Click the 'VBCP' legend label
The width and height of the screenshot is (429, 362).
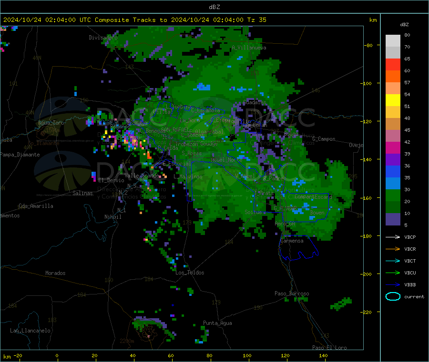click(x=410, y=237)
